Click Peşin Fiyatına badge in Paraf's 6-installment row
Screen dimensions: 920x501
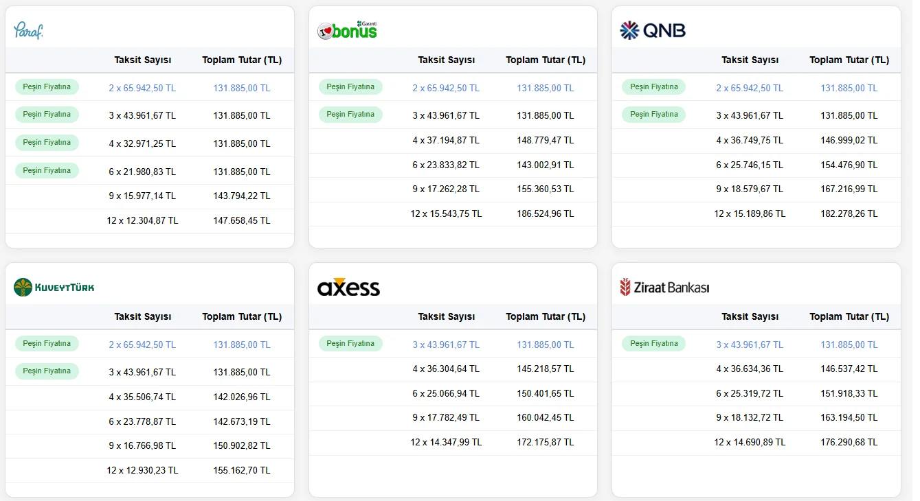pos(47,170)
